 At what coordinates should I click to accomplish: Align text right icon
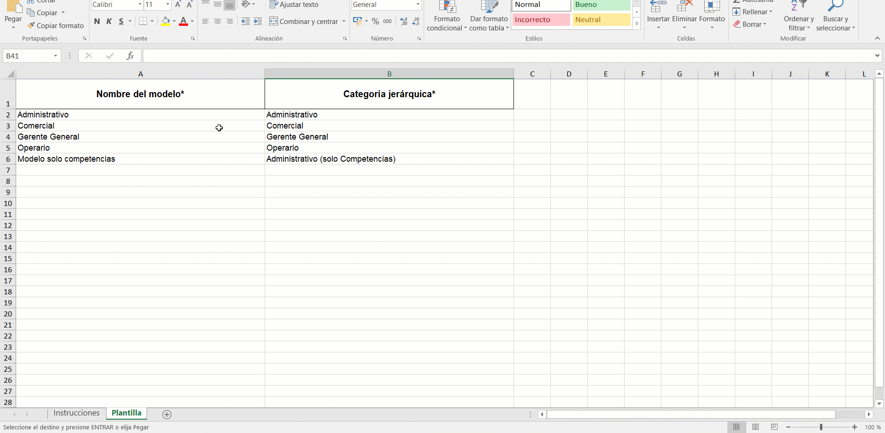[230, 21]
